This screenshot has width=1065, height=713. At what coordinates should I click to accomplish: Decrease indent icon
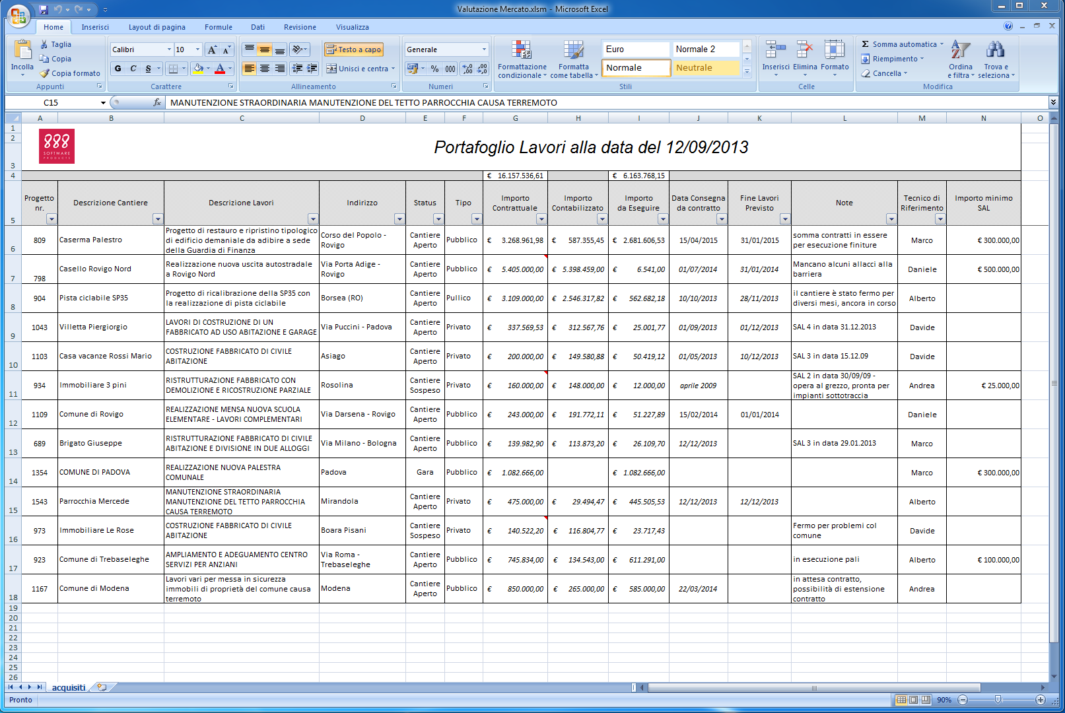[297, 69]
